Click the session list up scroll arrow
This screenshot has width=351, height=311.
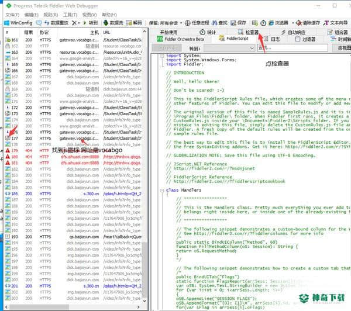144,32
